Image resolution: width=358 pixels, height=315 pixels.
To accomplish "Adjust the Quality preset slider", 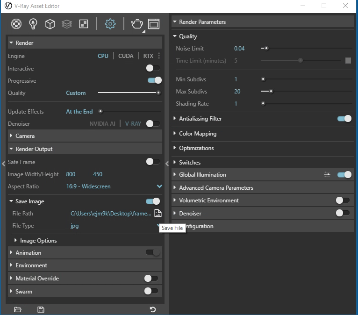I will [129, 93].
